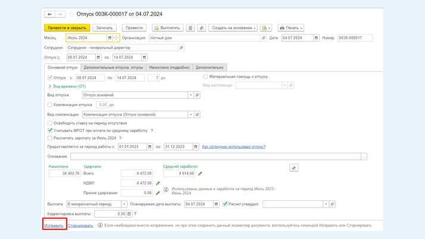Recalculate document with refresh icon
The width and height of the screenshot is (425, 239).
pyautogui.click(x=294, y=168)
